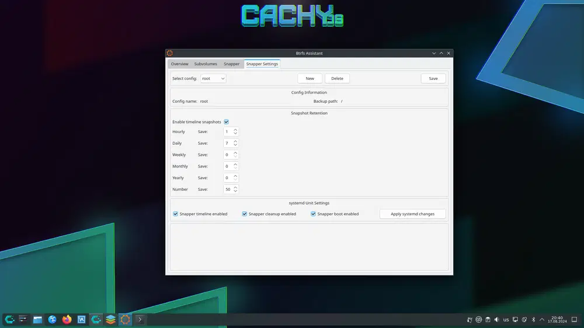Close the Btrfs Assistant window
Viewport: 584px width, 328px height.
coord(449,53)
